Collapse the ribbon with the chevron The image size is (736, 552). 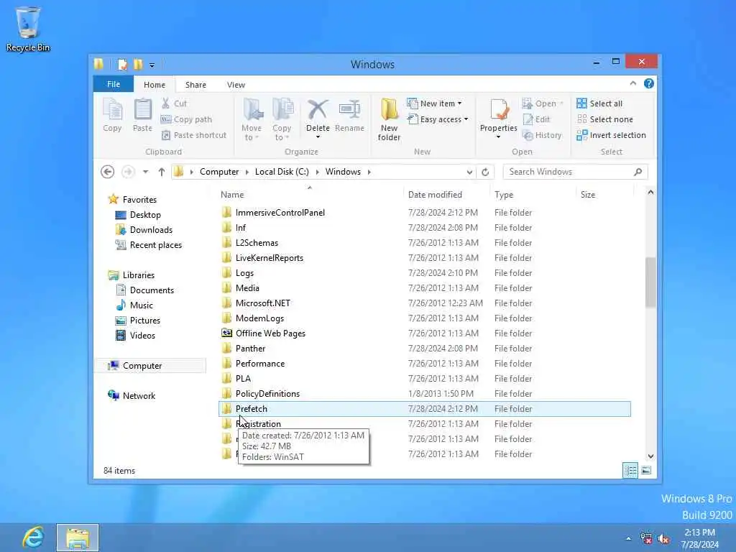coord(632,83)
